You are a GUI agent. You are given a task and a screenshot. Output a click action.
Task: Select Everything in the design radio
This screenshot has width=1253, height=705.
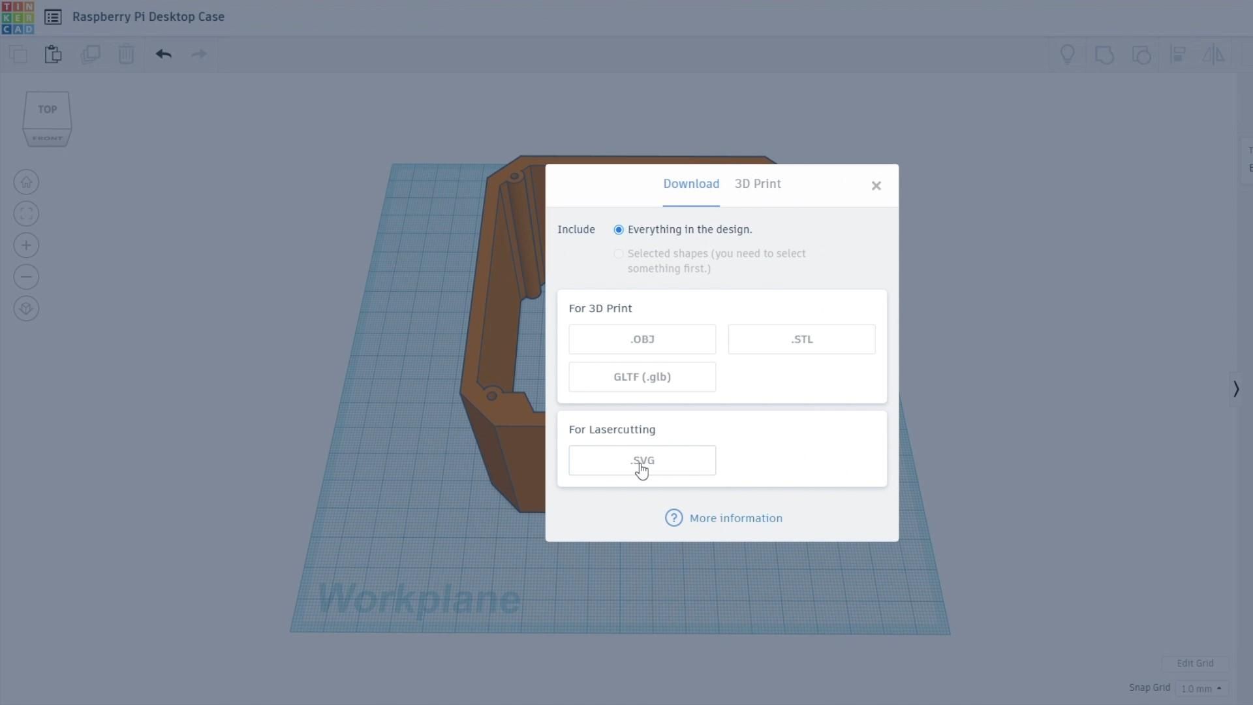point(619,230)
